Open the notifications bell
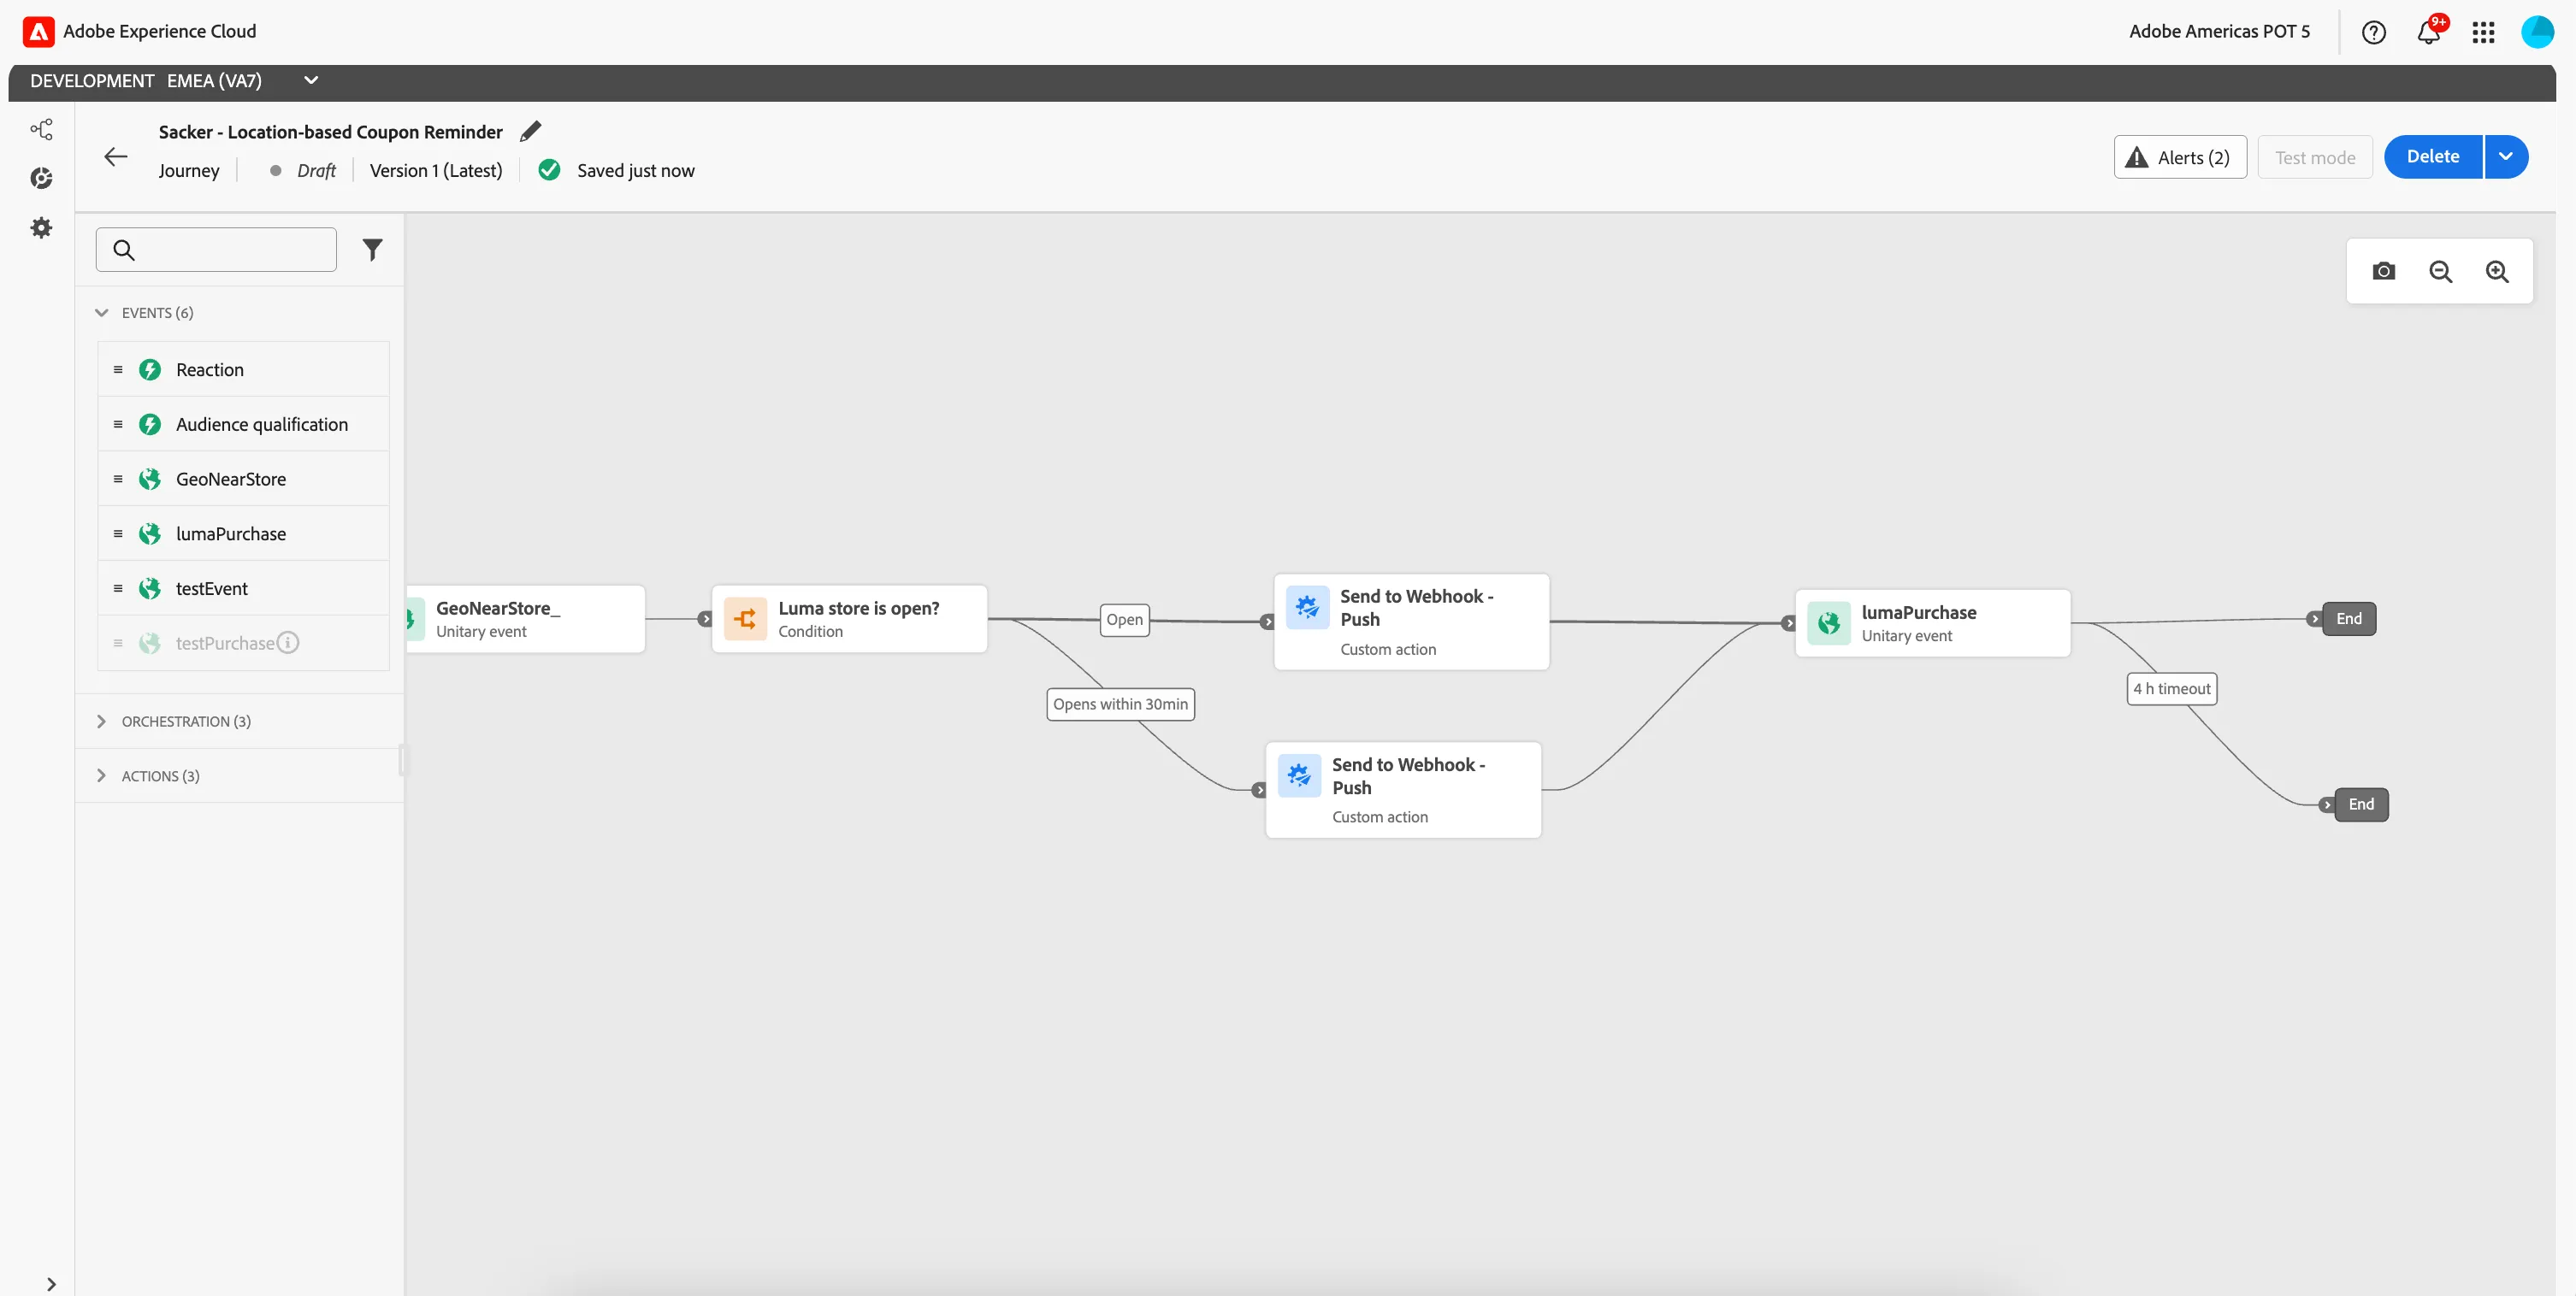Image resolution: width=2576 pixels, height=1296 pixels. [2429, 32]
